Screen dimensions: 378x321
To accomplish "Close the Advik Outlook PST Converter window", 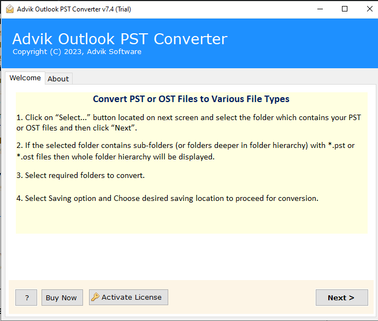I will pyautogui.click(x=369, y=9).
